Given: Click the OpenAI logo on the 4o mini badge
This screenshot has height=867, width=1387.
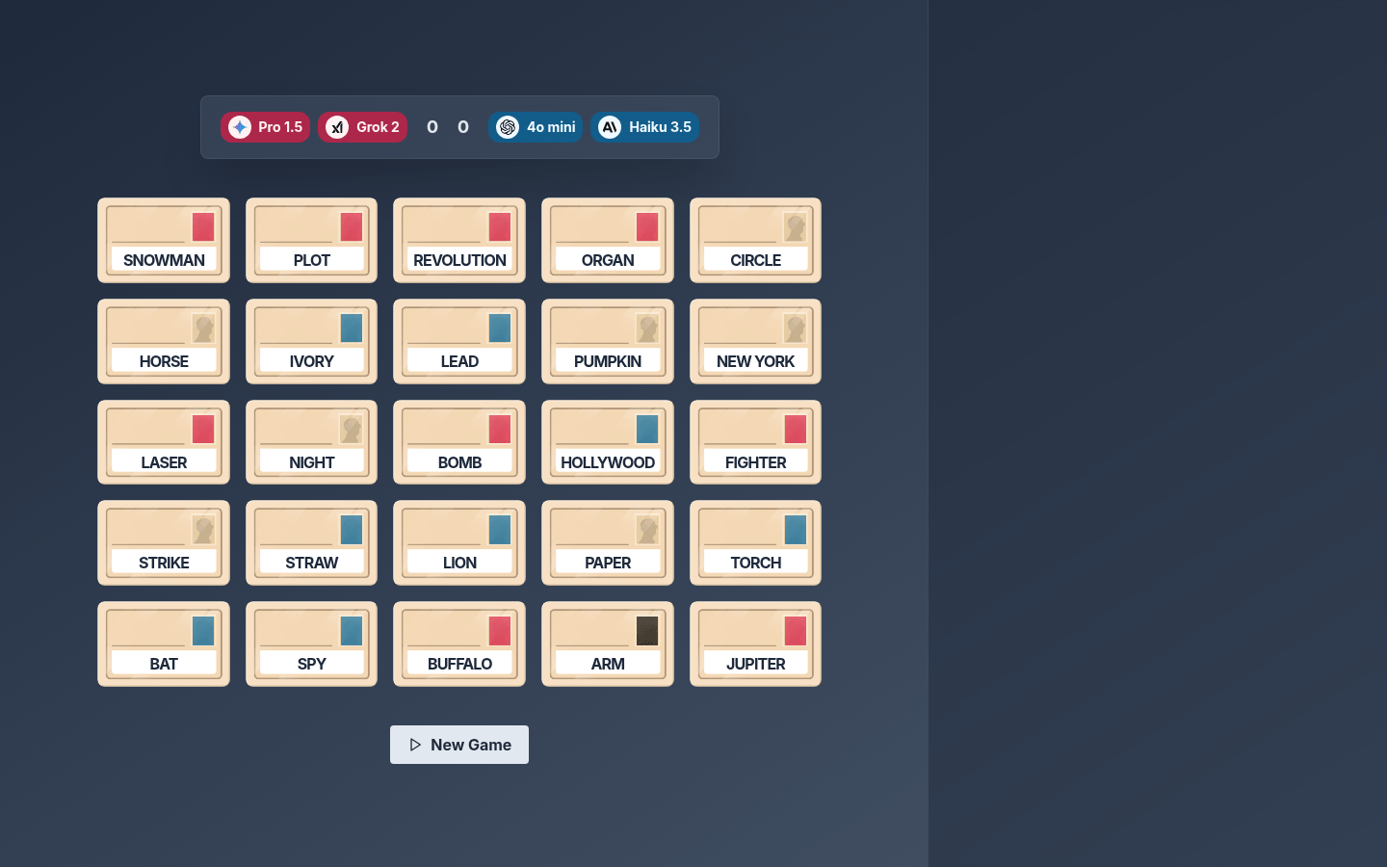Looking at the screenshot, I should click(508, 126).
